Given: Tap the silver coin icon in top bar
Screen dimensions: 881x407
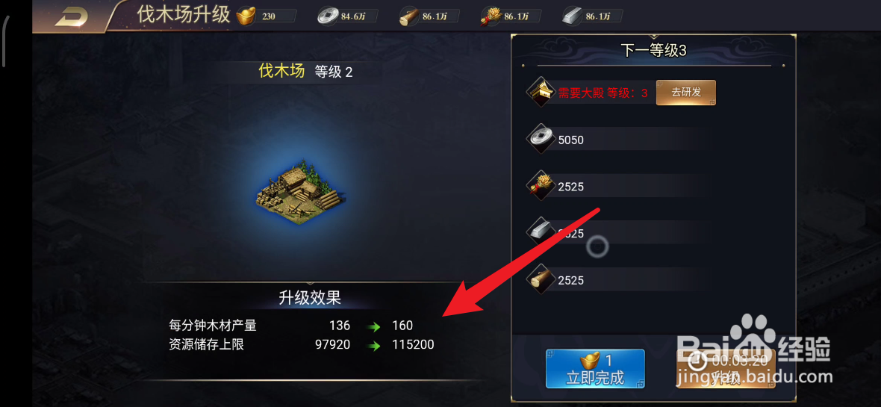Looking at the screenshot, I should pos(327,16).
